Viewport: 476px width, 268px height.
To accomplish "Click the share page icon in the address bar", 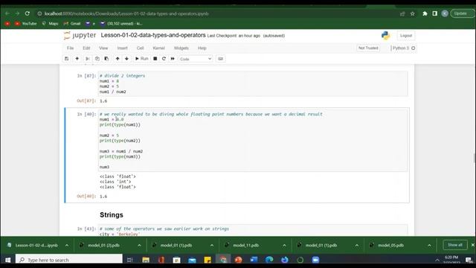I will pyautogui.click(x=402, y=13).
